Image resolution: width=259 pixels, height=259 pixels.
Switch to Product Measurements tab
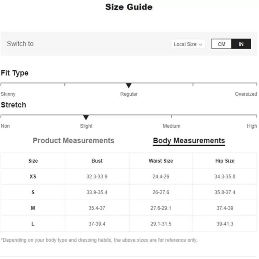coord(73,141)
